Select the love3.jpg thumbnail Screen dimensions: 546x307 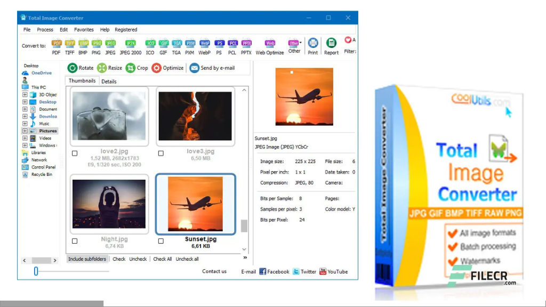coord(195,116)
